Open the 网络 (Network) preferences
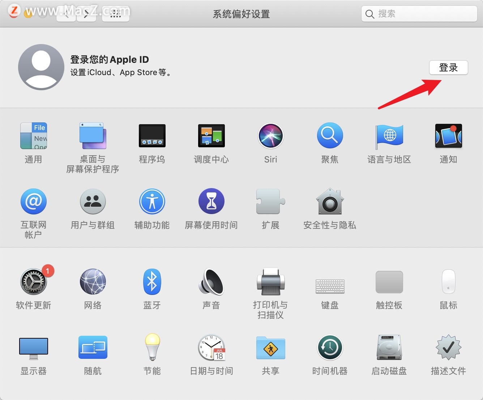The width and height of the screenshot is (483, 400). [x=93, y=282]
